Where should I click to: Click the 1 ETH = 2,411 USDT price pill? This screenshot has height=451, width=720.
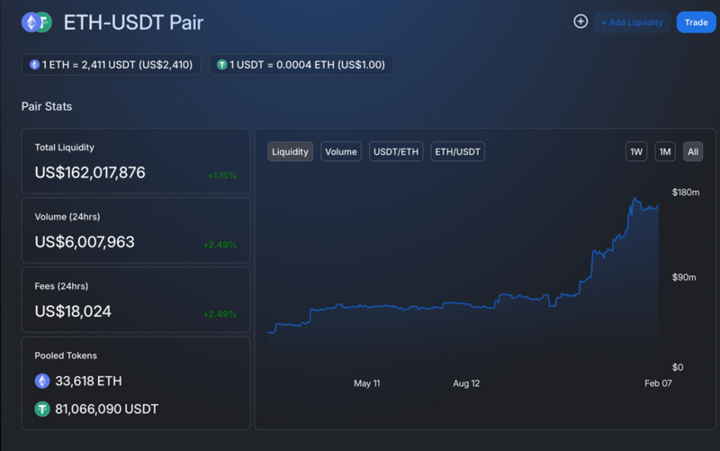(x=111, y=65)
